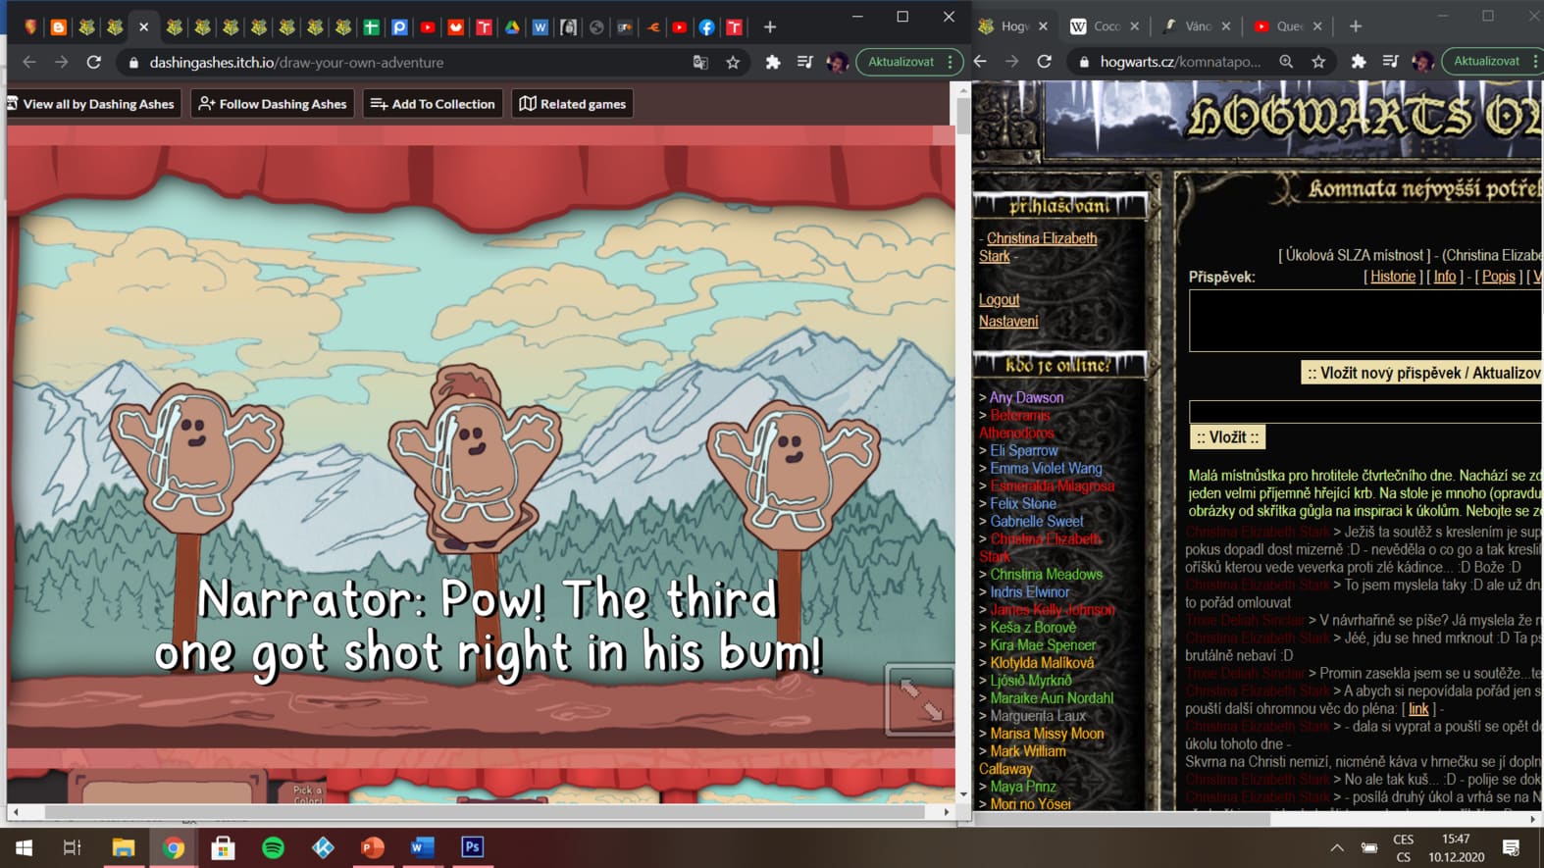
Task: Open the Facebook tab in left browser
Action: (x=706, y=27)
